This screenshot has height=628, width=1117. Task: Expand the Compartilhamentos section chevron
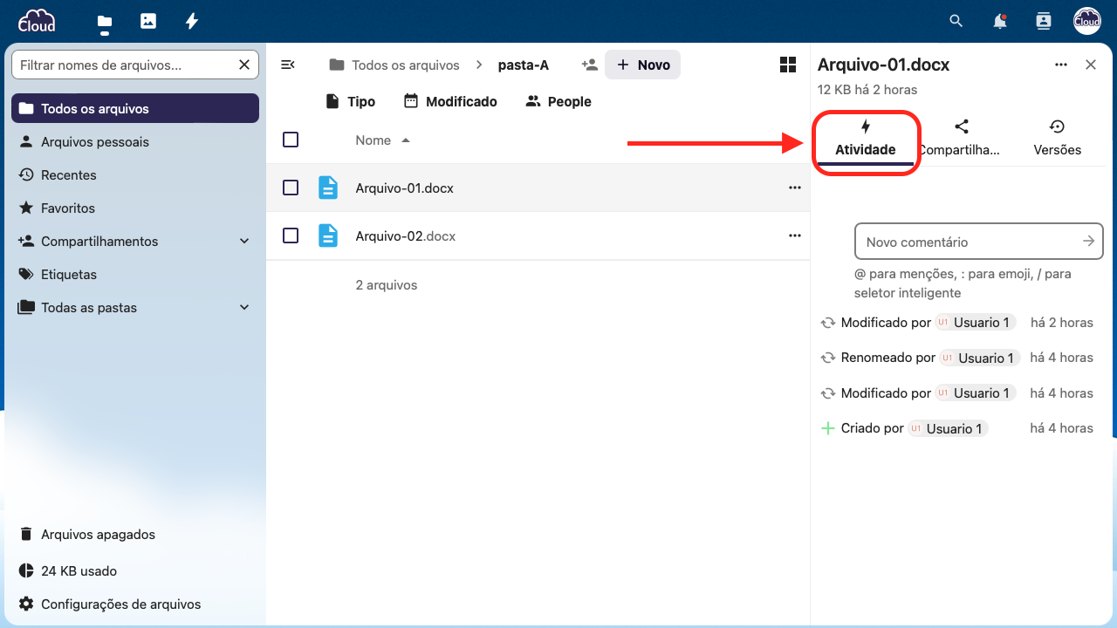click(x=244, y=242)
